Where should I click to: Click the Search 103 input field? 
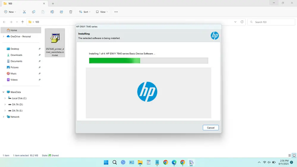coord(271,22)
